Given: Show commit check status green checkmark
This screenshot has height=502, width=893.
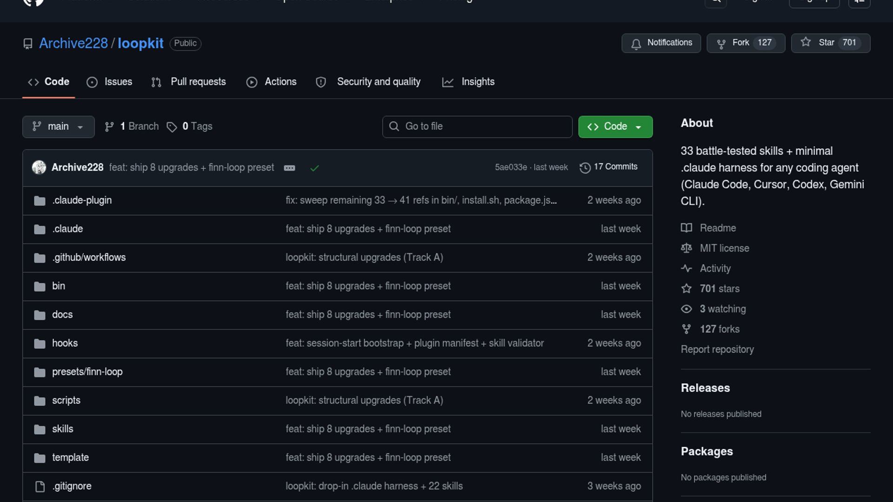Looking at the screenshot, I should click(x=314, y=168).
